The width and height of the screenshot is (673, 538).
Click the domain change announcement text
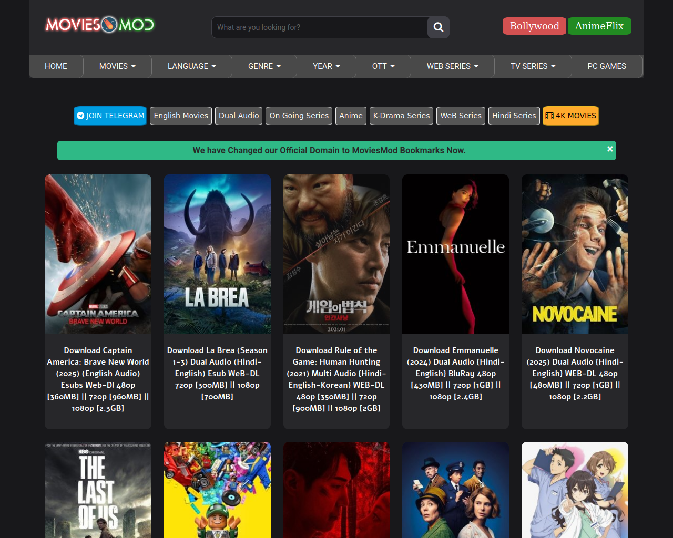coord(329,150)
